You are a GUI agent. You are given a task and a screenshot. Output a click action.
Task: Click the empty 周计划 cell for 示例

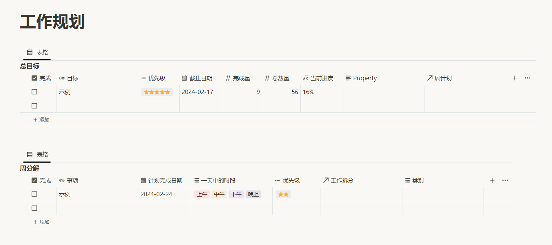point(465,92)
